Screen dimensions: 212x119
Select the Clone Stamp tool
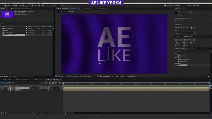[x=32, y=6]
